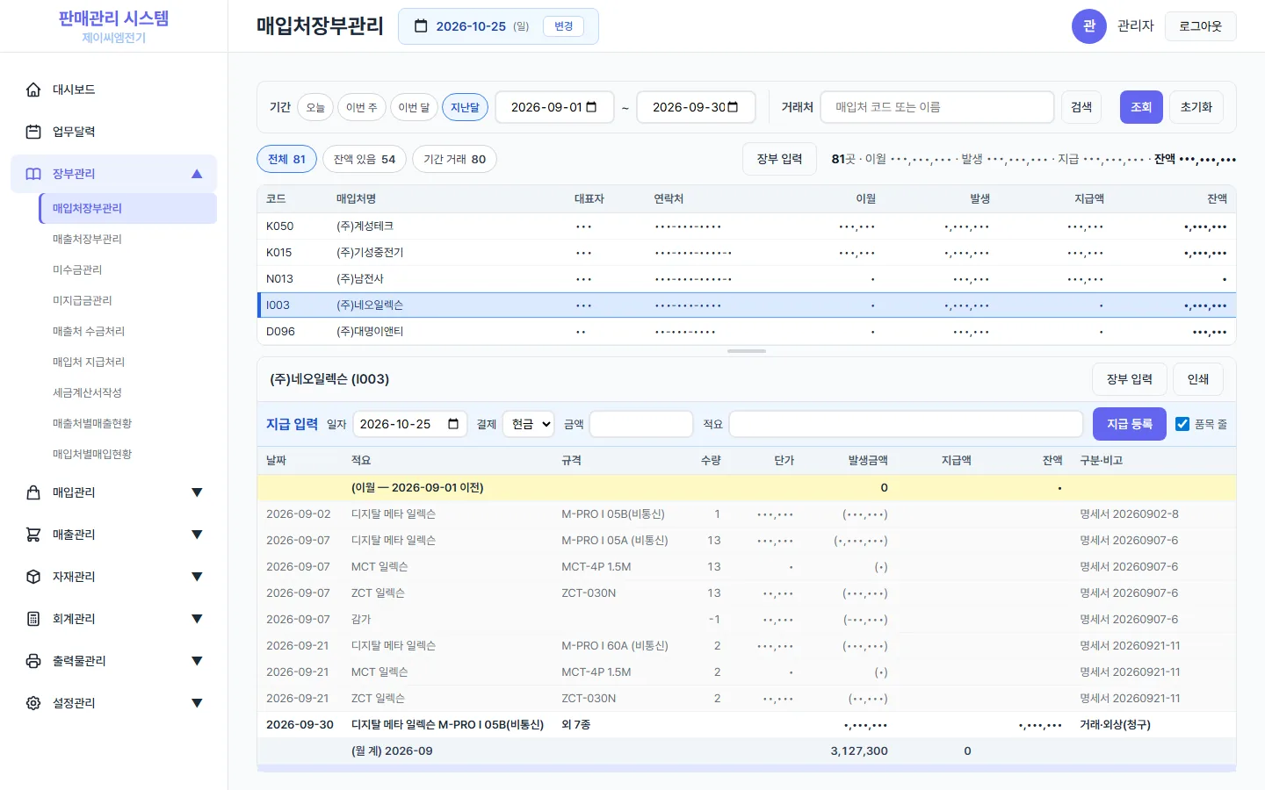Viewport: 1265px width, 790px height.
Task: Click the 매출관리 cart icon
Action: pos(33,535)
